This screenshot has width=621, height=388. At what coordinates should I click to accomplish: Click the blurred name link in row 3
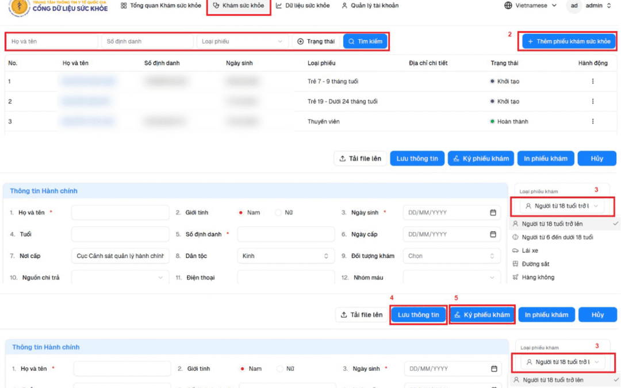click(x=88, y=121)
